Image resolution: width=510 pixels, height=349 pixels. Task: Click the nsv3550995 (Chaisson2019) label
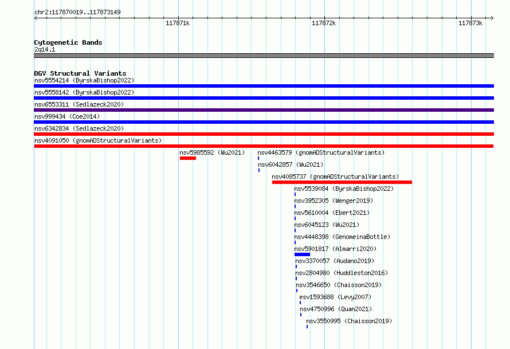(x=349, y=321)
